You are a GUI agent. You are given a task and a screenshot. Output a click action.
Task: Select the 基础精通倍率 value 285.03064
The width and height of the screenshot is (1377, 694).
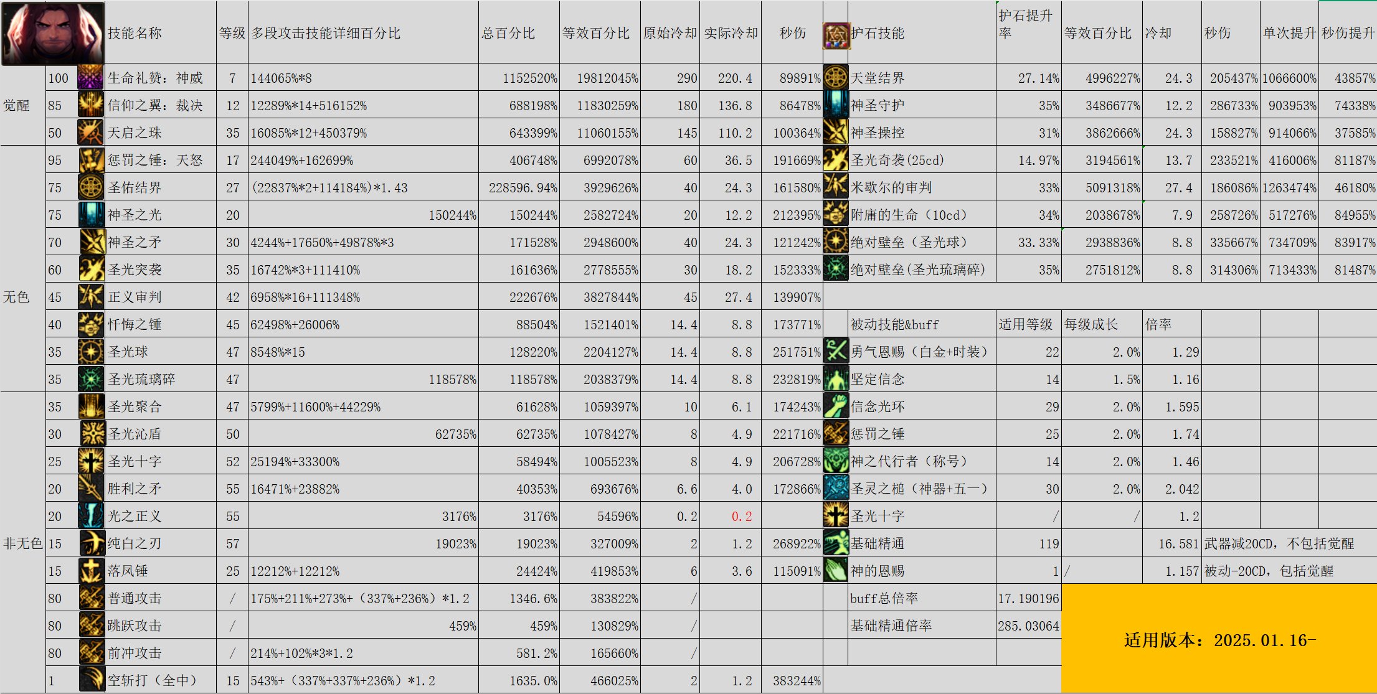1028,626
